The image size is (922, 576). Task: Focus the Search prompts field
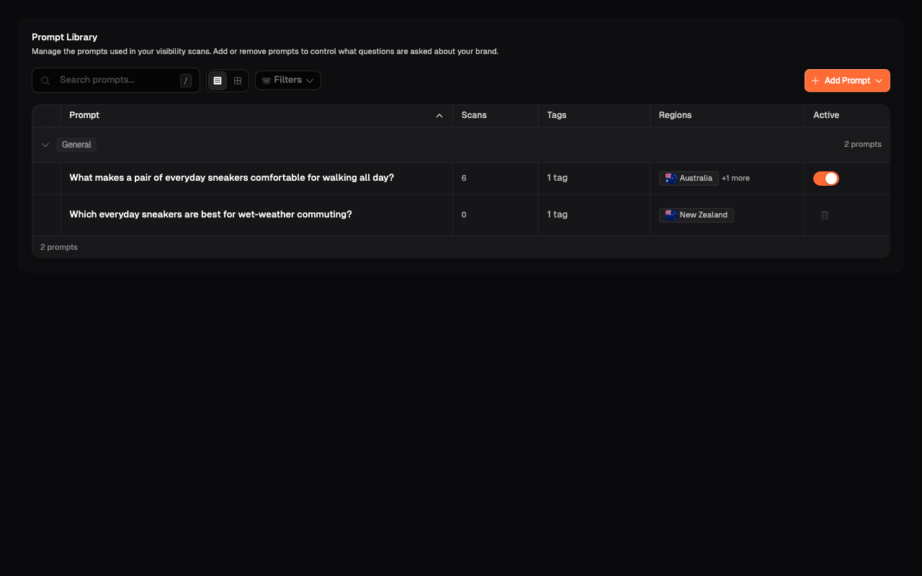[116, 80]
